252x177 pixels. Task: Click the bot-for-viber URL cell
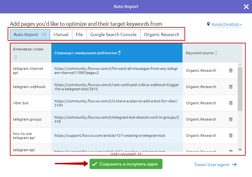point(117,103)
